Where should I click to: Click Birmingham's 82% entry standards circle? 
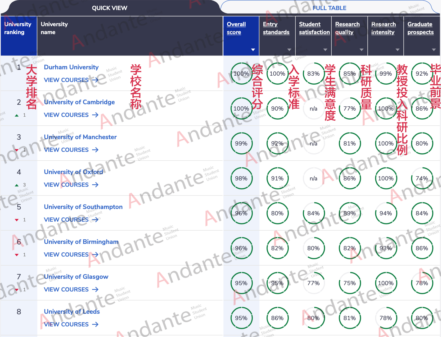[277, 248]
